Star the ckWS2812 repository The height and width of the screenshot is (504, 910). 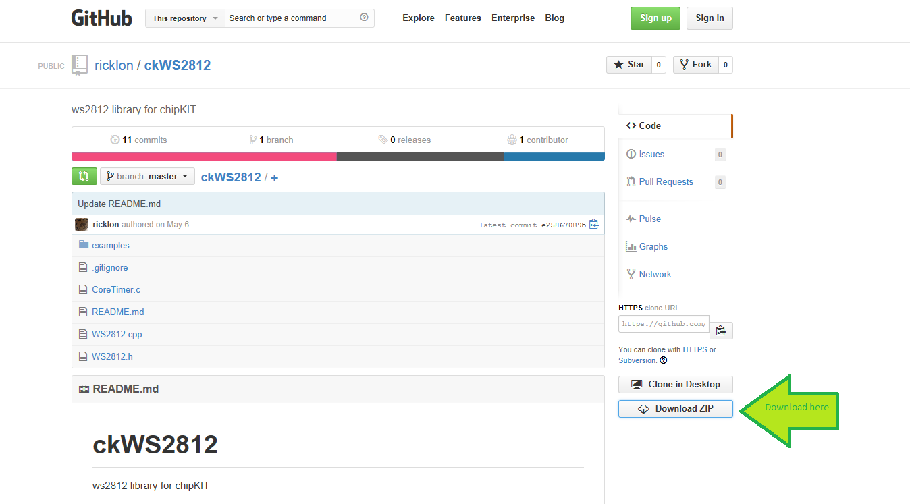pos(629,65)
